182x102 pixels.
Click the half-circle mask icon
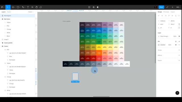pyautogui.click(x=98, y=7)
